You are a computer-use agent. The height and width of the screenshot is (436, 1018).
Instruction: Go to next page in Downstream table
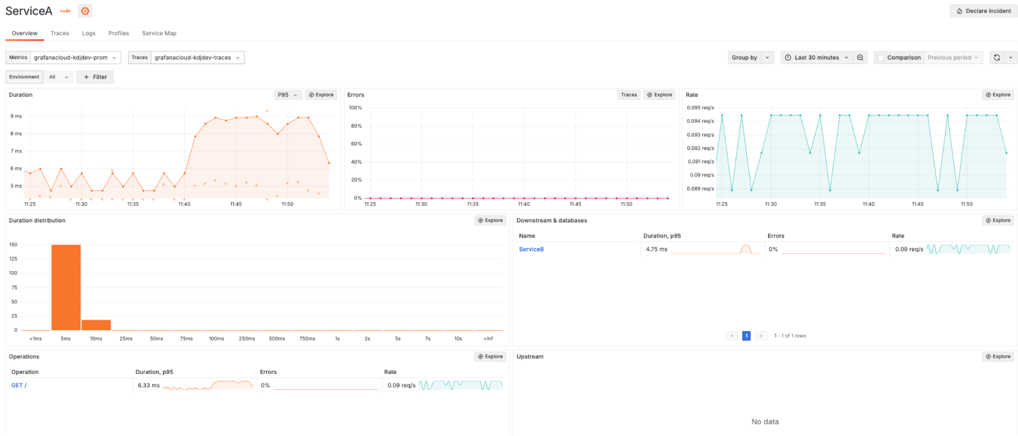(761, 336)
